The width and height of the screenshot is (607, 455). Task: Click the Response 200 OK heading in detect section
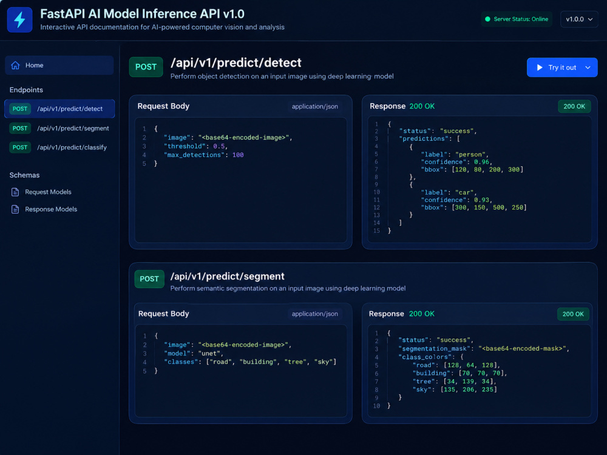click(x=402, y=106)
